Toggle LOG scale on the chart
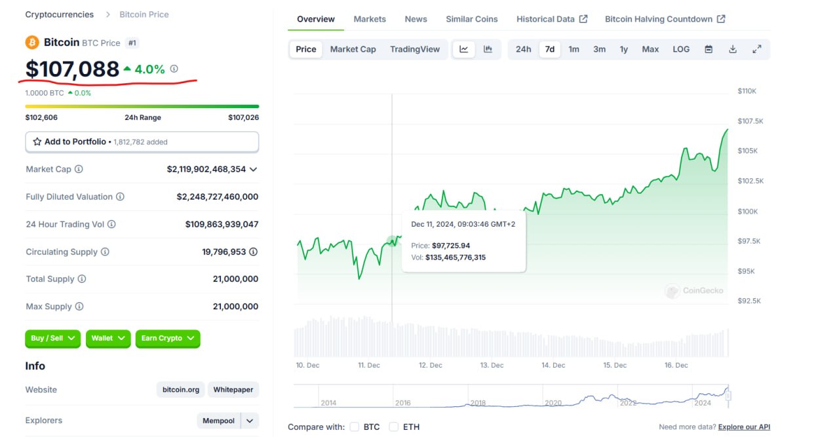Image resolution: width=839 pixels, height=437 pixels. [x=681, y=49]
